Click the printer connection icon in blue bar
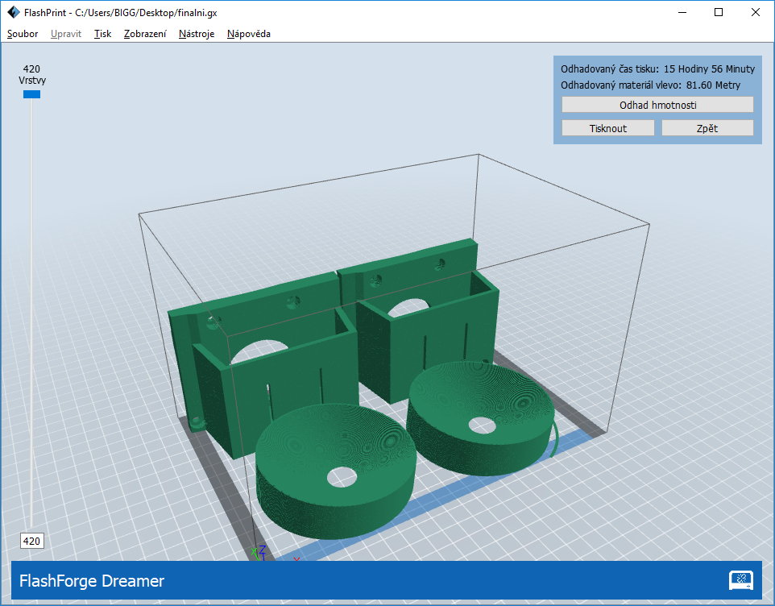 pyautogui.click(x=741, y=580)
